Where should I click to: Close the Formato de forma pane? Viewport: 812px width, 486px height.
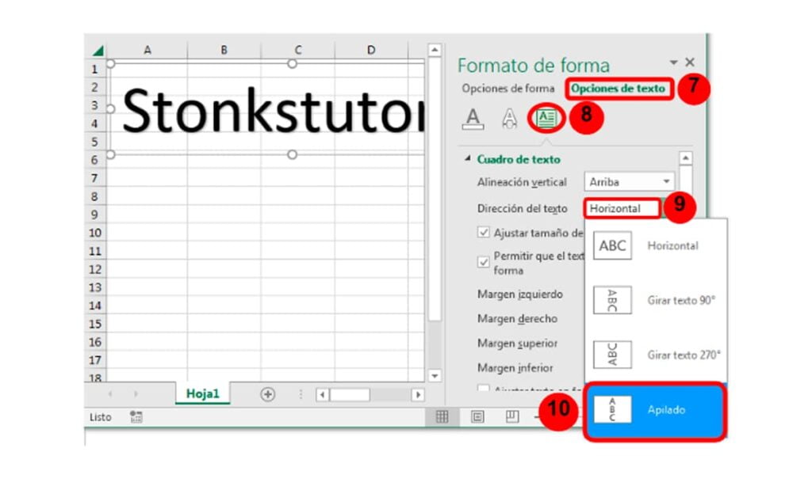[690, 62]
